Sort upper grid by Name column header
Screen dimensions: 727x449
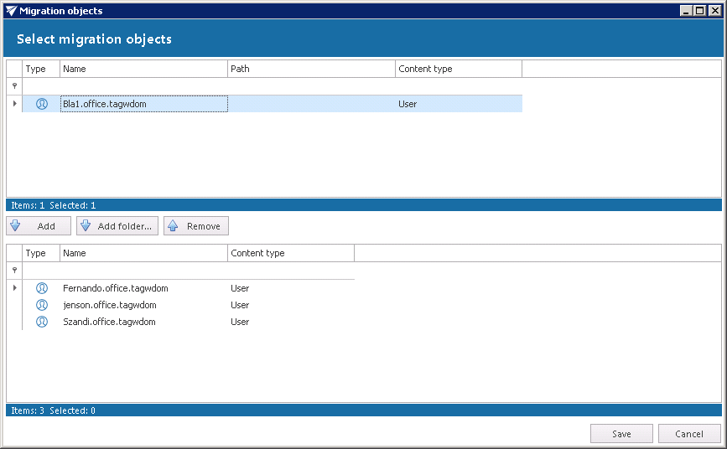(143, 69)
